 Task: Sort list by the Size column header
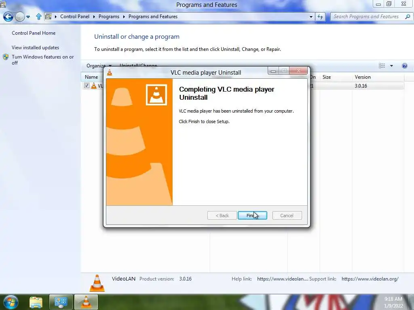click(327, 77)
